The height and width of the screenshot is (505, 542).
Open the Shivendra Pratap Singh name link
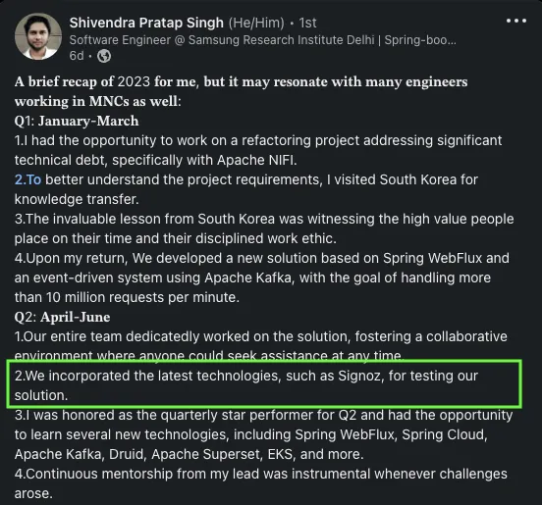pos(146,23)
